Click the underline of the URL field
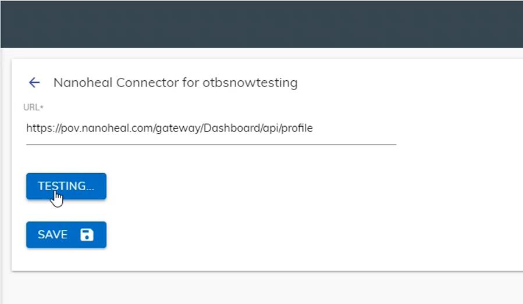 click(211, 144)
